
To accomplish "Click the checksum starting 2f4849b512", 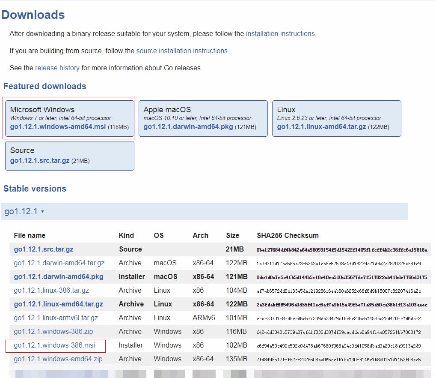I will pos(339,360).
